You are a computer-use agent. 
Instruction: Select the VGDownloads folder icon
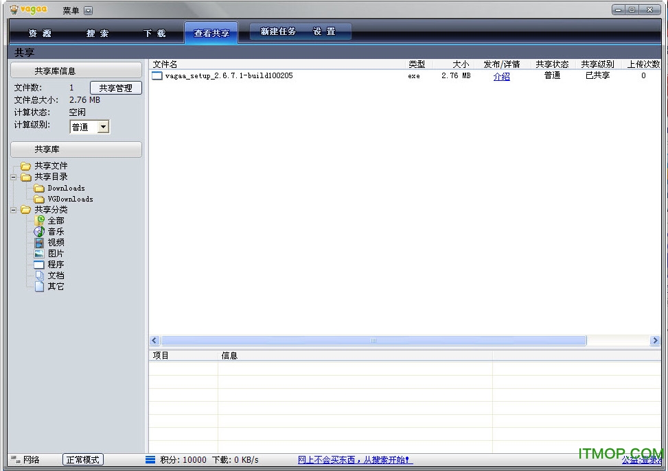tap(39, 199)
